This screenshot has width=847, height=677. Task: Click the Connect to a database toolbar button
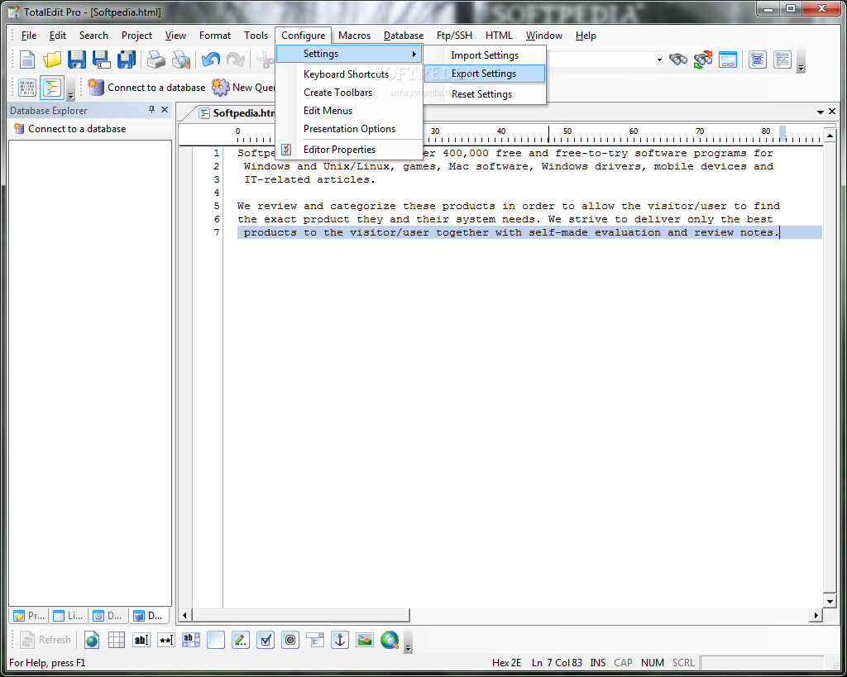point(146,88)
